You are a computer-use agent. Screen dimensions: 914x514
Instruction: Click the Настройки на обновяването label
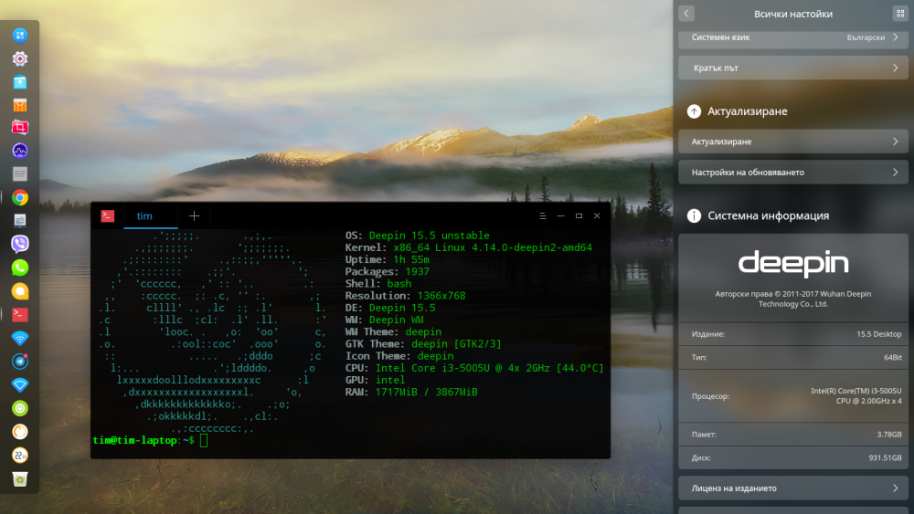(x=748, y=173)
